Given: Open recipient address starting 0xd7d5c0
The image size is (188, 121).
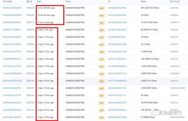Looking at the screenshot, I should click(x=118, y=22).
